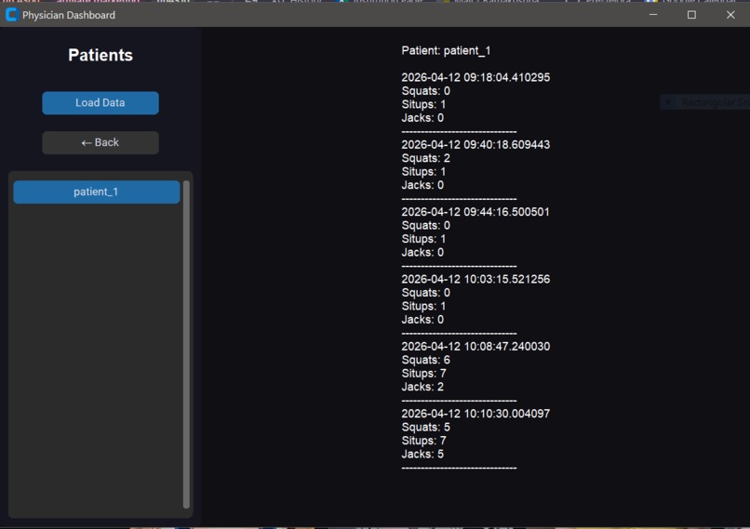Click the patients list vertical scrollbar
This screenshot has width=750, height=529.
point(186,344)
